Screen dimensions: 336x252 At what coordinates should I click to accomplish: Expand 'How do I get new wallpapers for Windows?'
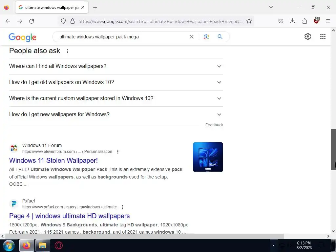point(116,115)
